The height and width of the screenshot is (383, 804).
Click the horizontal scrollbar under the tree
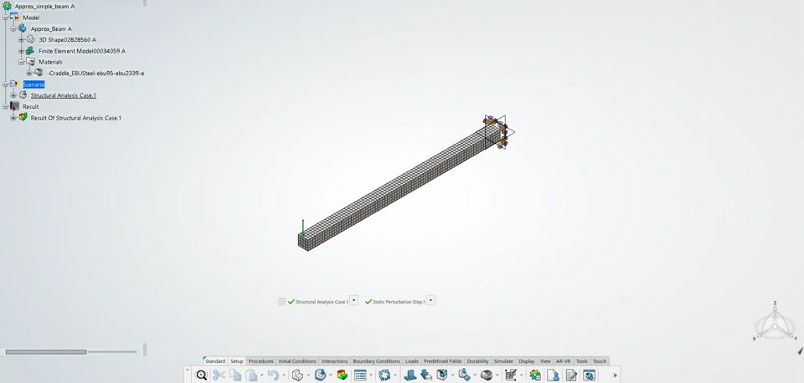[x=46, y=352]
